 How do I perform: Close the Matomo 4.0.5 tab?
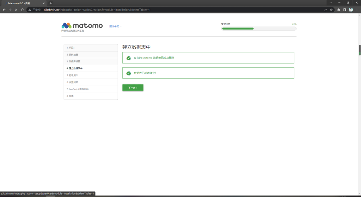(x=44, y=3)
